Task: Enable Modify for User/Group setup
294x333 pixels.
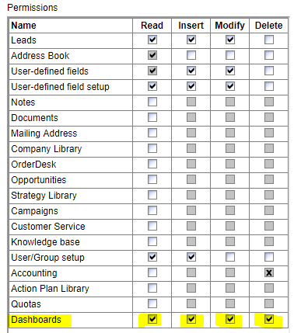Action: tap(230, 257)
